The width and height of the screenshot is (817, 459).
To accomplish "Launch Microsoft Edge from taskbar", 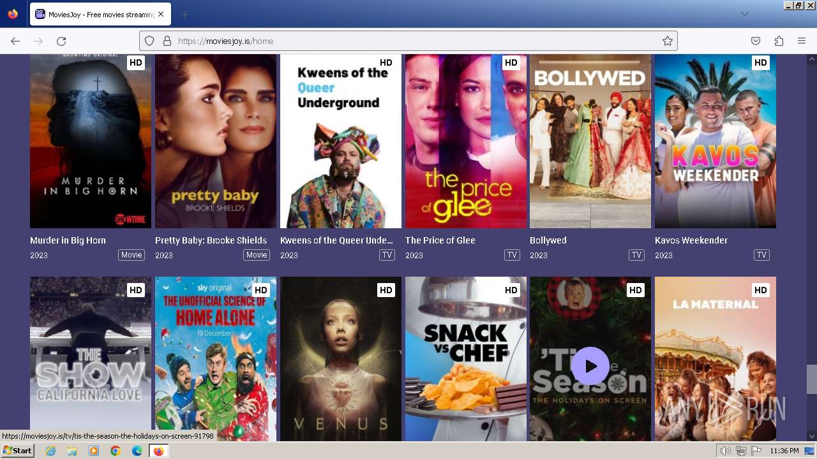I will tap(137, 451).
